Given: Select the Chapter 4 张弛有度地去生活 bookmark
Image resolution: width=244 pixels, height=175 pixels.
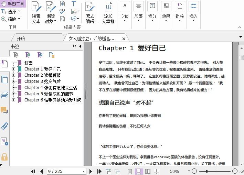Looking at the screenshot, I should 51,88.
